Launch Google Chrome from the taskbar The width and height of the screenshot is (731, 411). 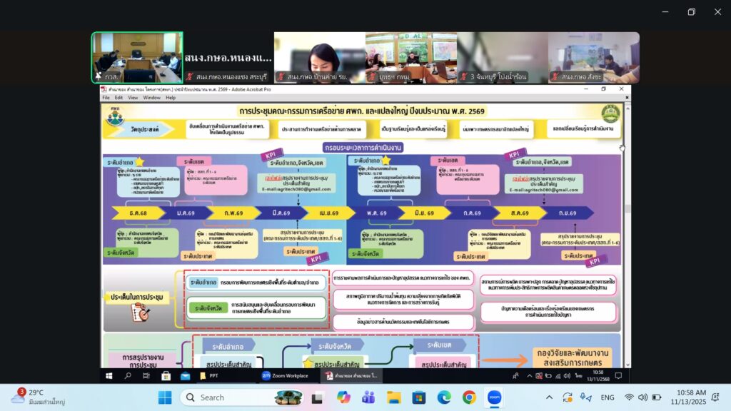469,397
